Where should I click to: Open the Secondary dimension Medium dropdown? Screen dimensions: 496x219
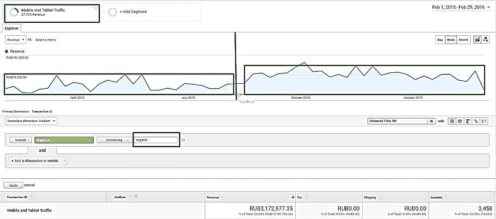pyautogui.click(x=31, y=121)
